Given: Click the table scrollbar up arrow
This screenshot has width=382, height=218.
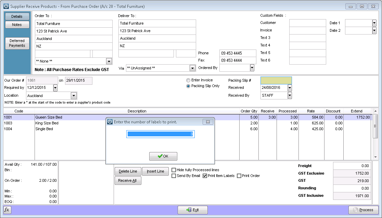Looking at the screenshot, I should (x=375, y=111).
